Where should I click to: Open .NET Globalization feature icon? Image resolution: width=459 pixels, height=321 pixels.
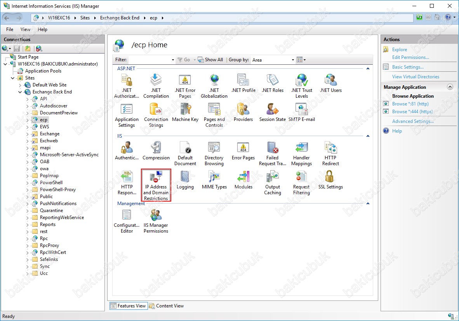click(214, 86)
